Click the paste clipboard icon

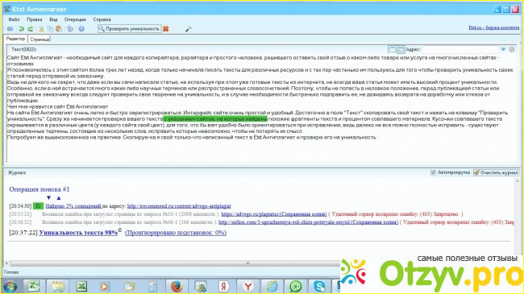[x=59, y=29]
